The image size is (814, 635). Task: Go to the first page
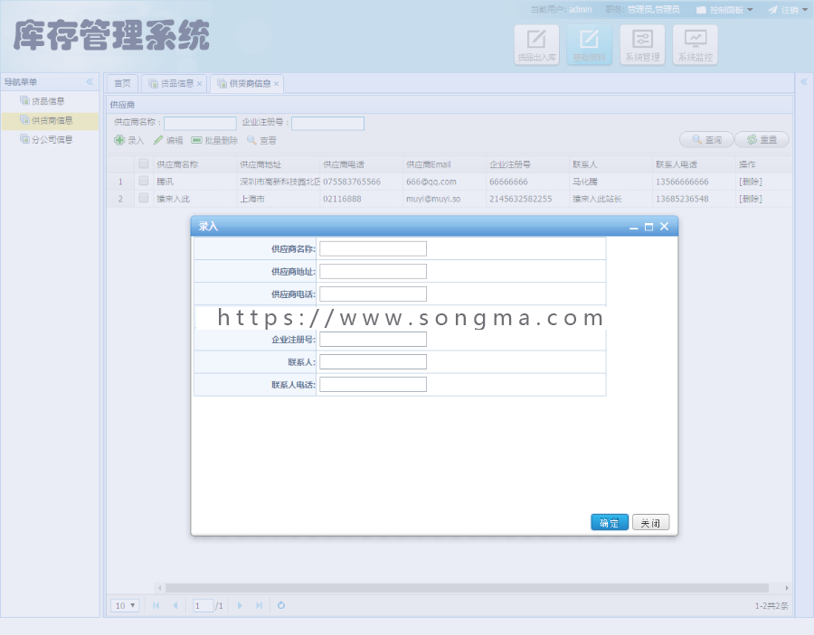(156, 605)
